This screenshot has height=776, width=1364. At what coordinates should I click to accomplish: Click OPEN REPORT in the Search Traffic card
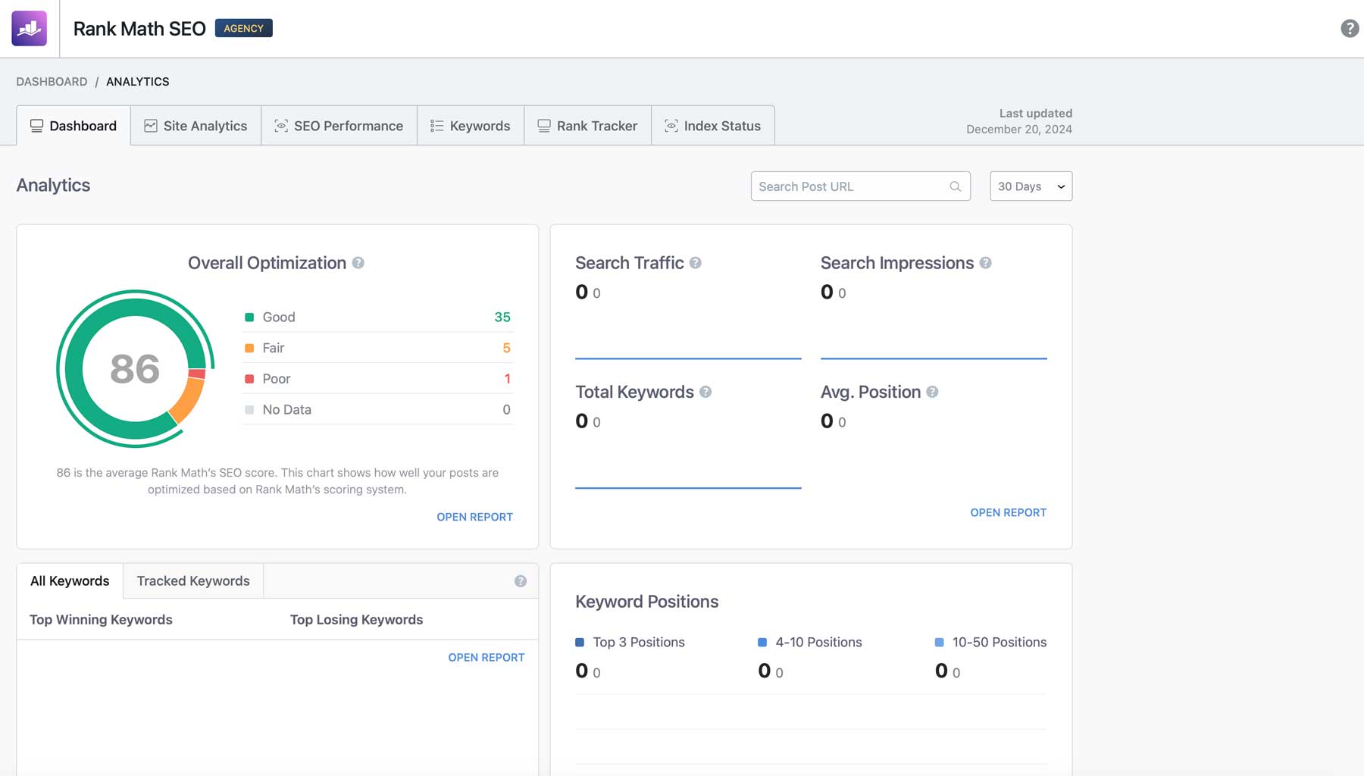pos(1008,512)
